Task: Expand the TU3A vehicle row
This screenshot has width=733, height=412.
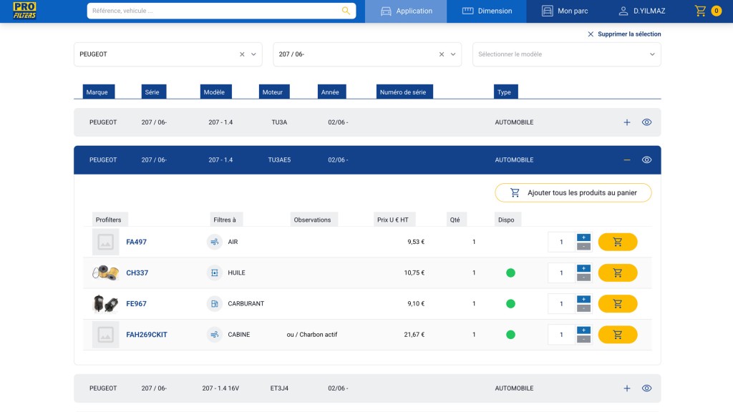Action: pyautogui.click(x=627, y=122)
